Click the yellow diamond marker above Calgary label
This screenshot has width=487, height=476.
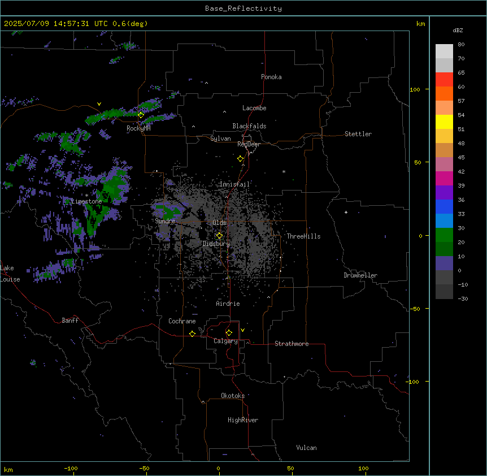(229, 333)
